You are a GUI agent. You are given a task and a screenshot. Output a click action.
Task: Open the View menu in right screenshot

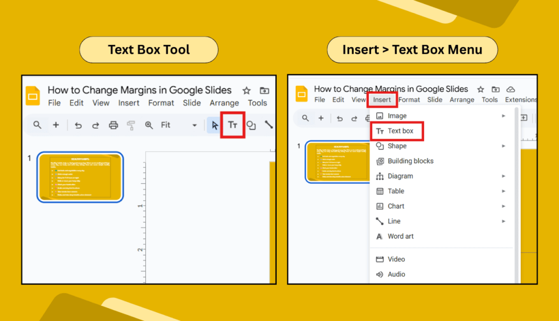pos(359,100)
